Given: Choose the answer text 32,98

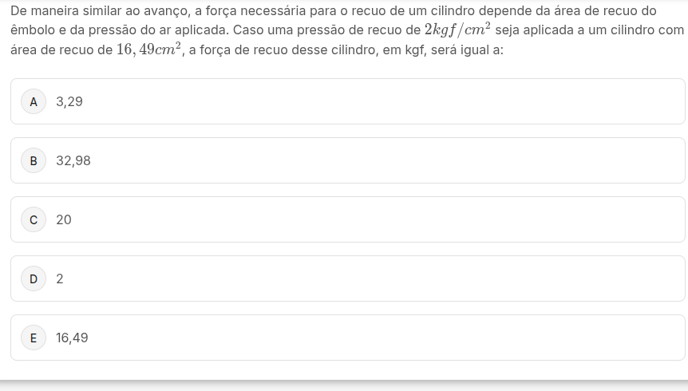Looking at the screenshot, I should point(73,161).
